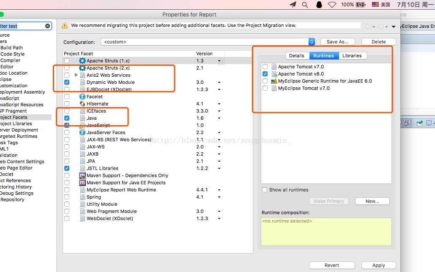Open Apache Struts (1.x) version dropdown
The image size is (435, 272).
pos(219,61)
